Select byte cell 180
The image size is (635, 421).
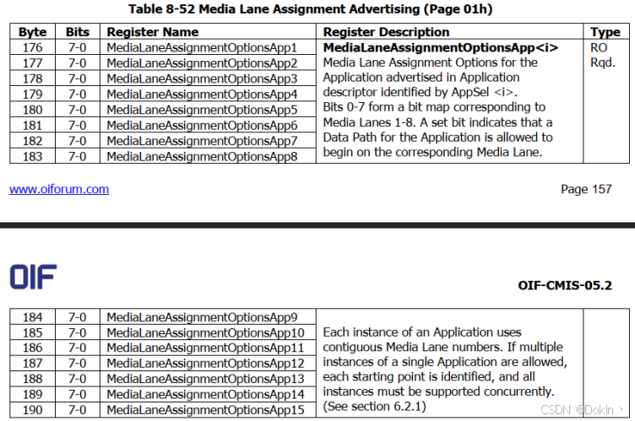click(32, 110)
